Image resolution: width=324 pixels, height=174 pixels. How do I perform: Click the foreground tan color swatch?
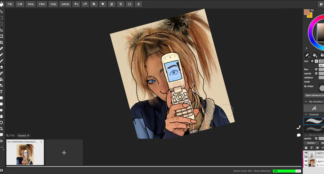pos(306,12)
